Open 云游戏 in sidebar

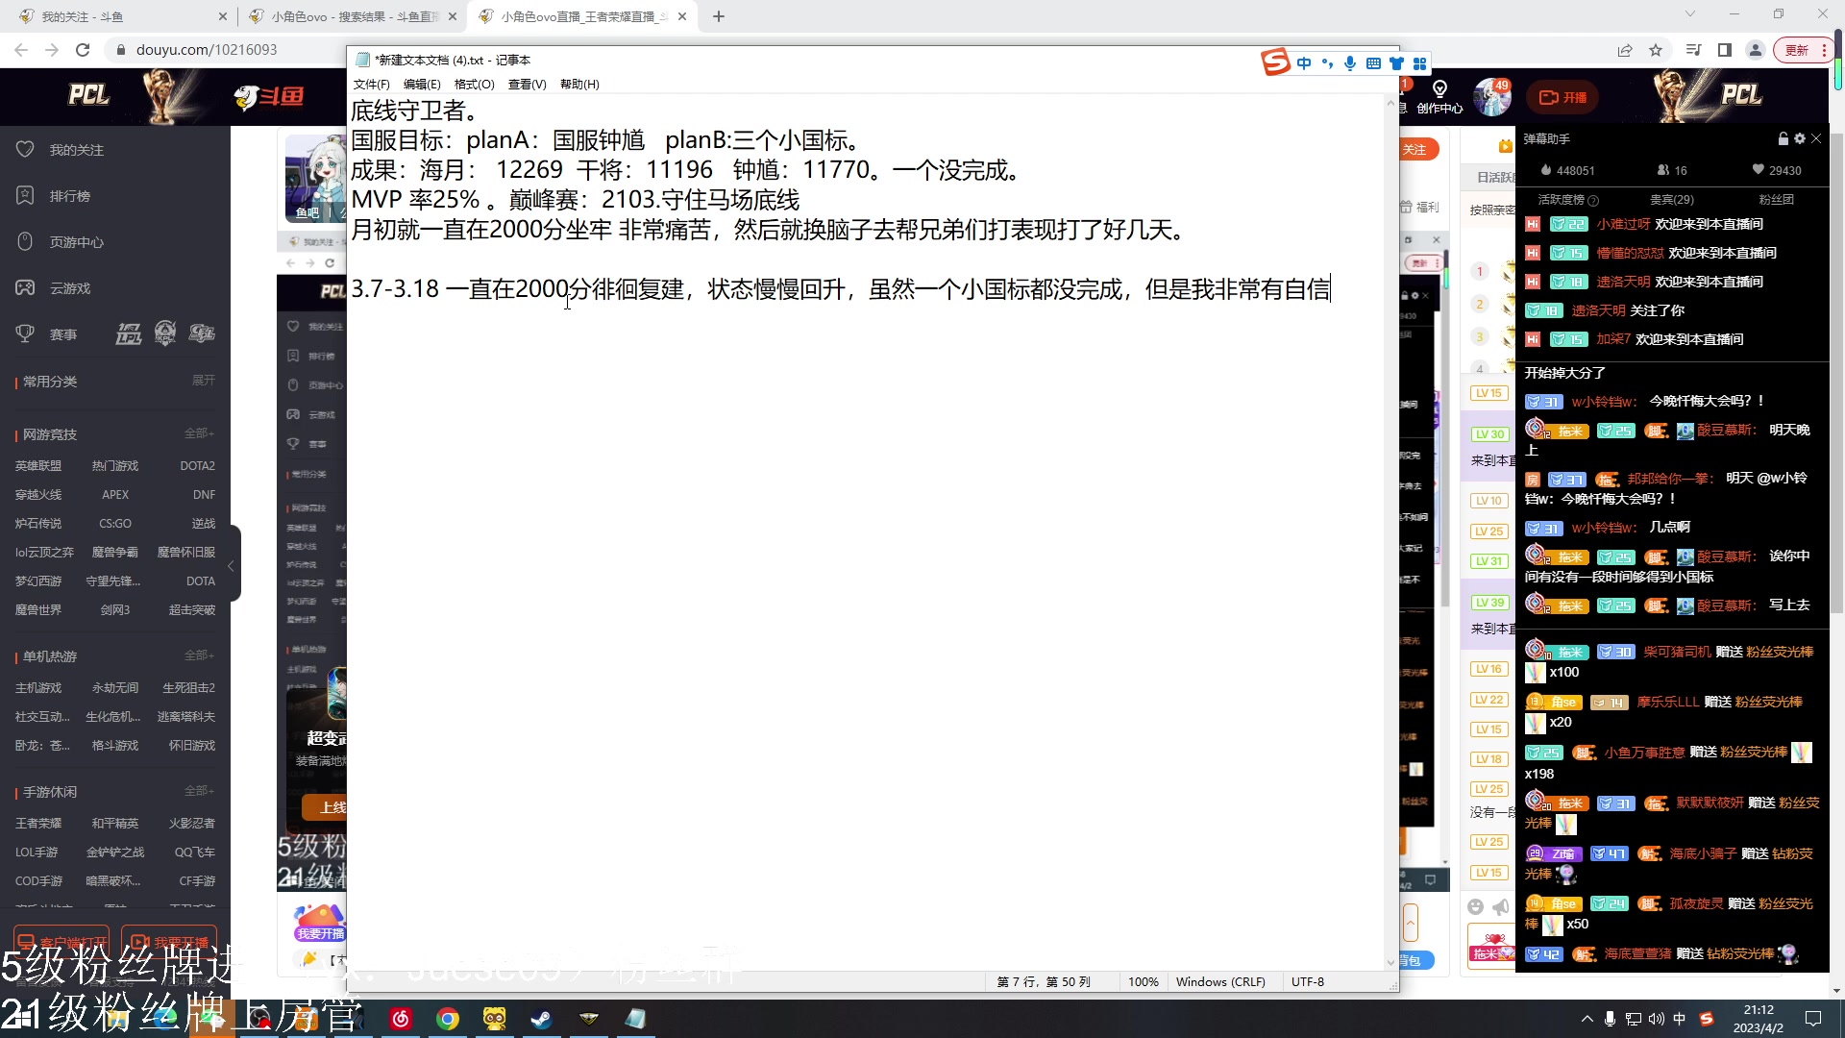(x=70, y=288)
